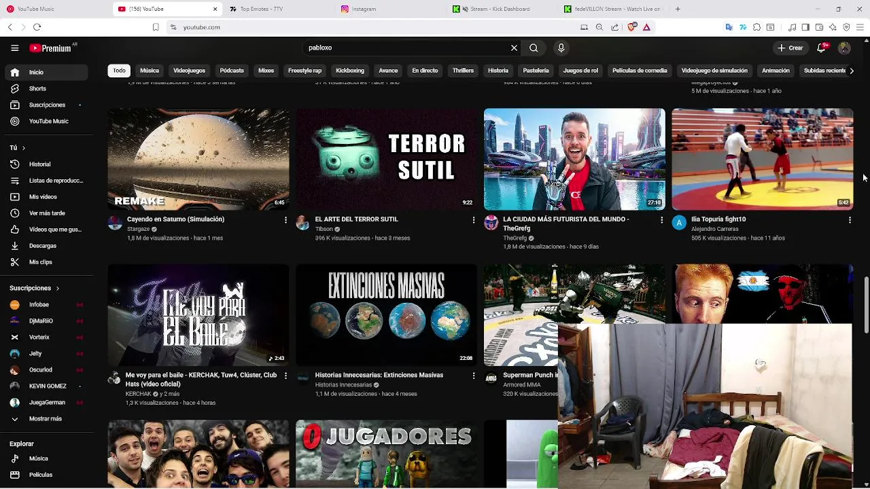
Task: Play Terror Sutil video thumbnail
Action: 386,159
